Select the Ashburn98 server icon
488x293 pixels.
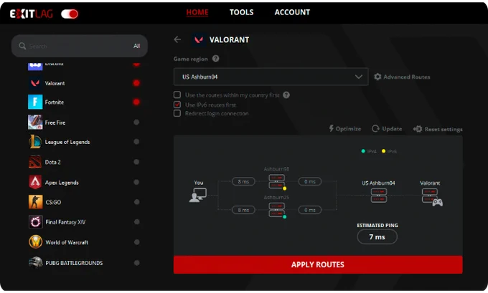click(277, 182)
